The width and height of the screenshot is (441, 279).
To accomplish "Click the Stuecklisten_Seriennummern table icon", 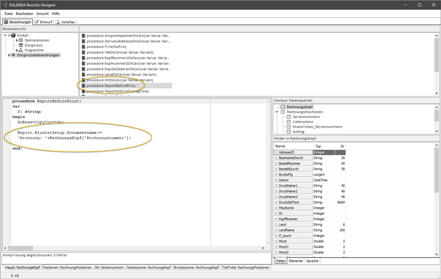I will tap(288, 126).
